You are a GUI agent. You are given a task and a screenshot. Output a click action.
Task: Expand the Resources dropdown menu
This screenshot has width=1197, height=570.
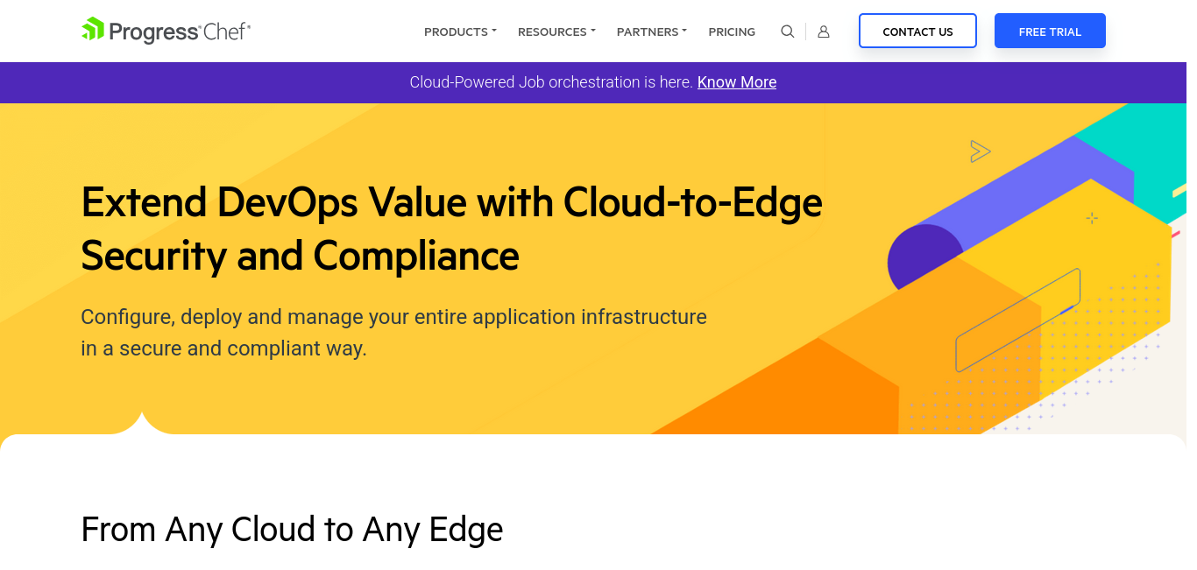[556, 32]
